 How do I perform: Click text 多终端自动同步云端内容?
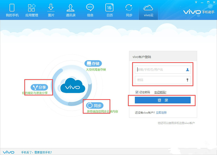tap(102, 112)
